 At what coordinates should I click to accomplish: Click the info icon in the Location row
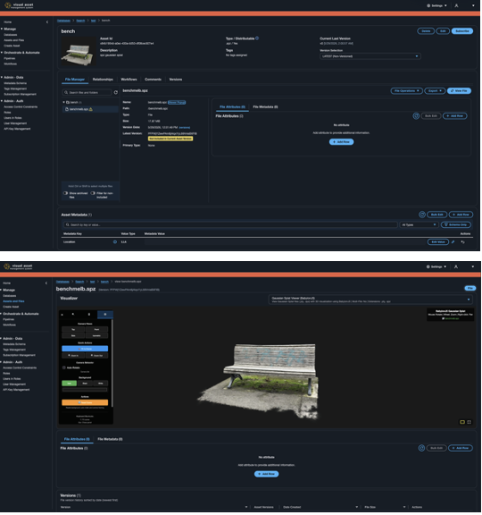coord(115,242)
